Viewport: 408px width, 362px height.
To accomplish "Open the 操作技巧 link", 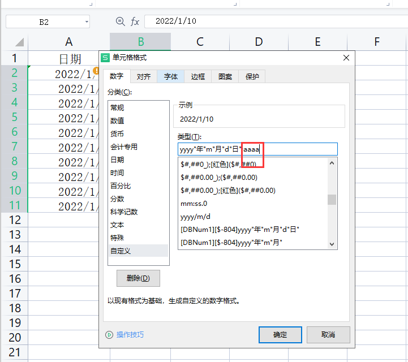I will tap(130, 335).
